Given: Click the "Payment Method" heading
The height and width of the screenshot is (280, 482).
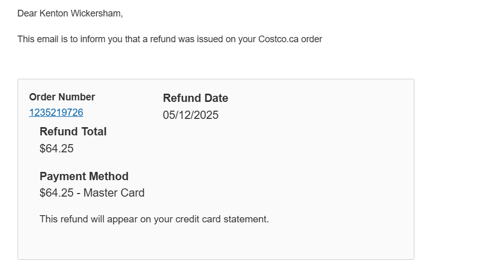Looking at the screenshot, I should point(84,177).
